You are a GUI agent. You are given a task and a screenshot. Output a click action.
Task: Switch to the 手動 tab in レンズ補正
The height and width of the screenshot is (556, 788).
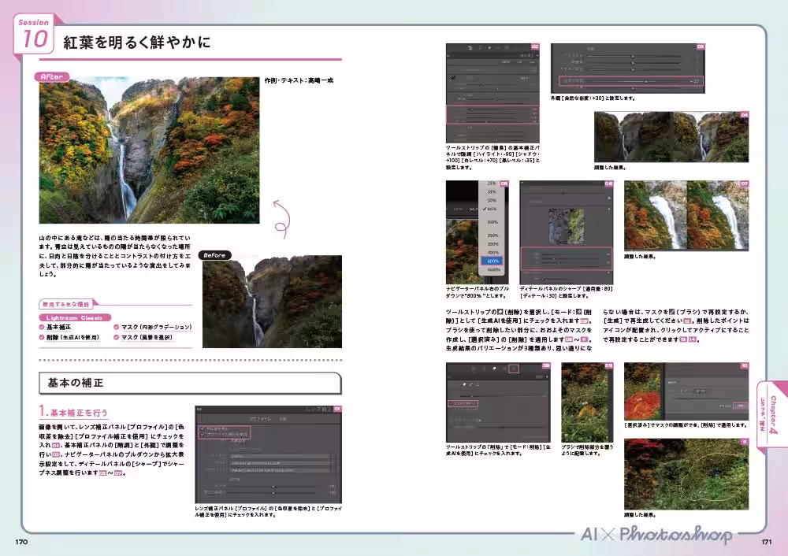click(284, 418)
